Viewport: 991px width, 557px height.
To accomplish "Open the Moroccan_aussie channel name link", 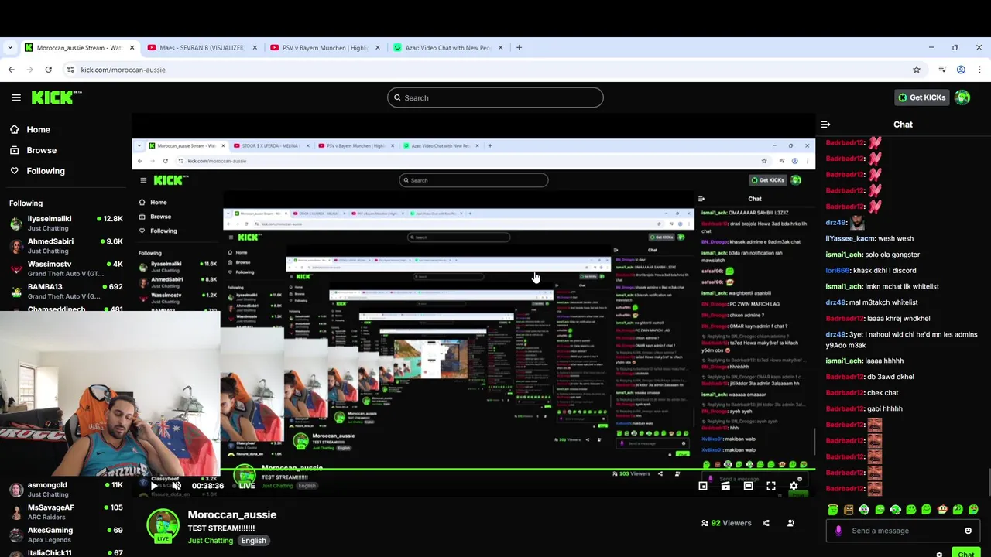I will [232, 514].
